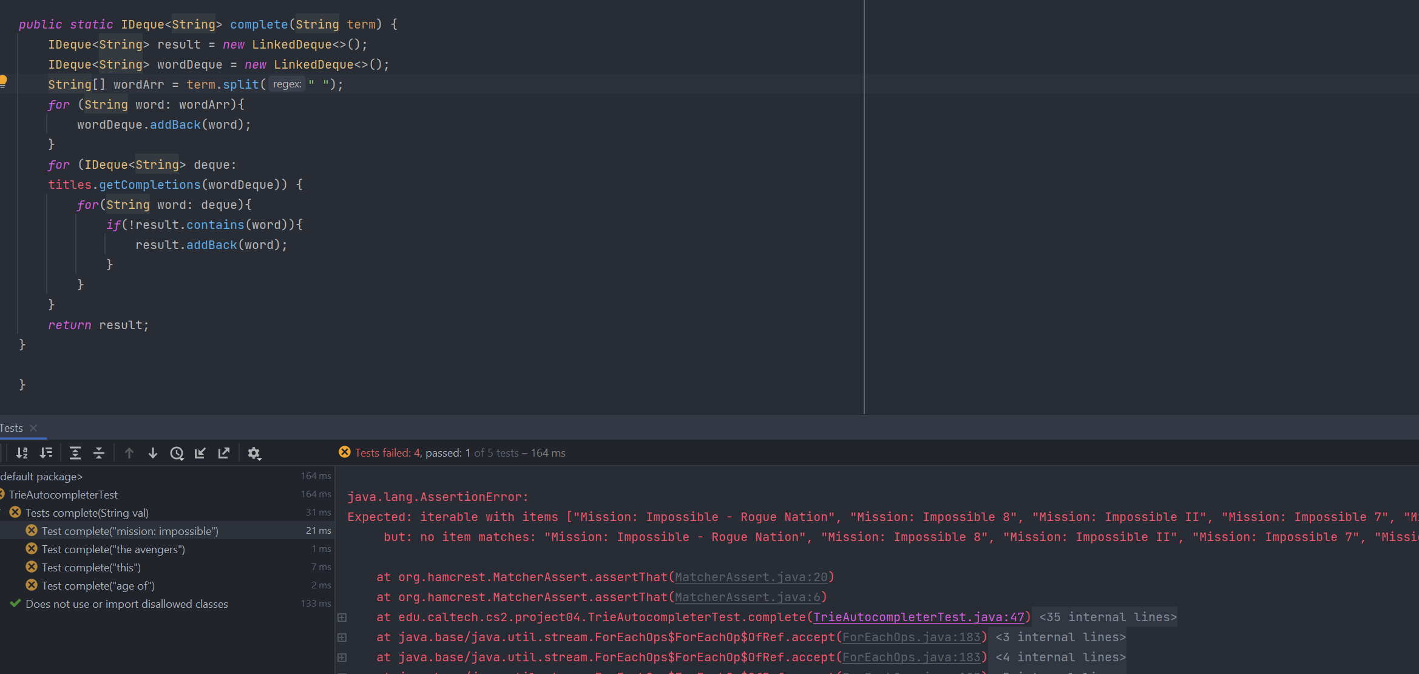Expand all test tree nodes
Image resolution: width=1419 pixels, height=674 pixels.
pyautogui.click(x=75, y=453)
